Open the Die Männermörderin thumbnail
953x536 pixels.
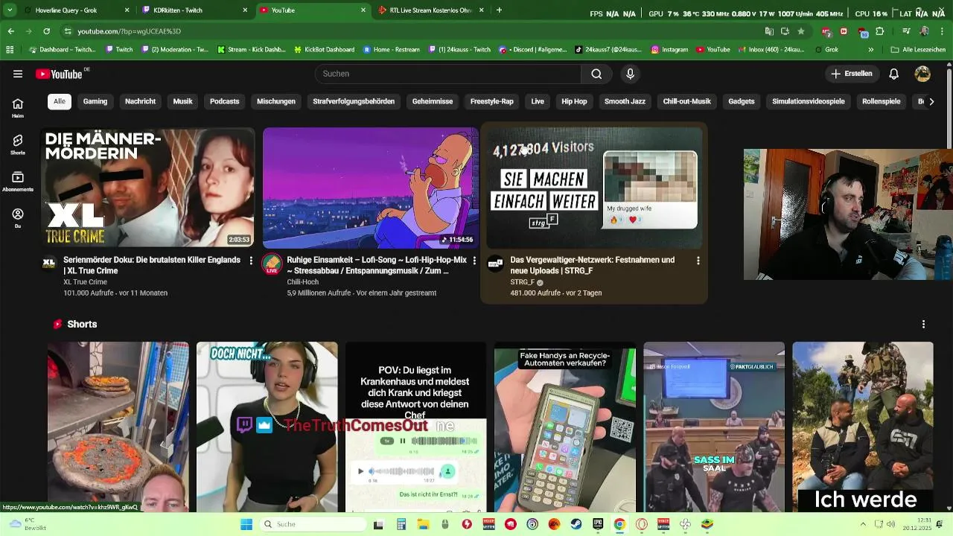[147, 188]
